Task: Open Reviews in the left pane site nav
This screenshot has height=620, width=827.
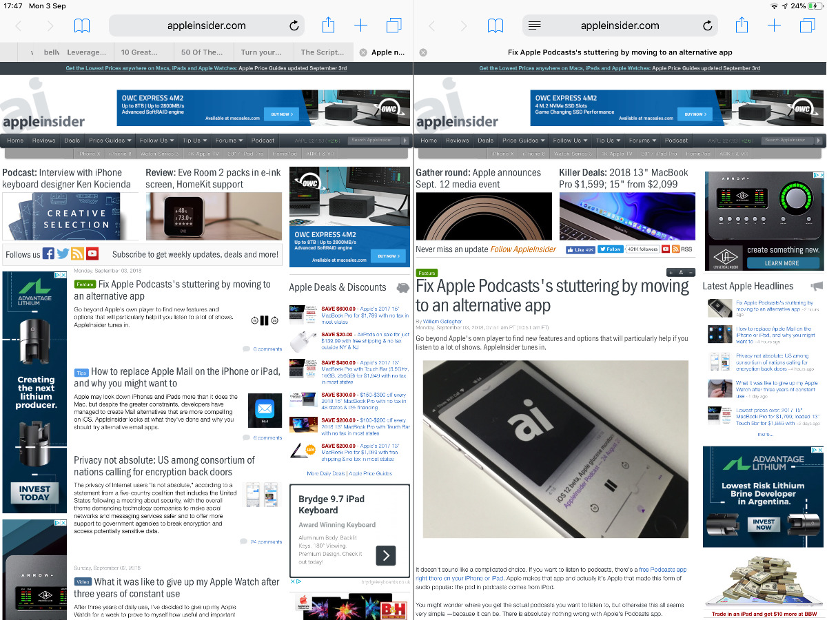Action: coord(43,141)
